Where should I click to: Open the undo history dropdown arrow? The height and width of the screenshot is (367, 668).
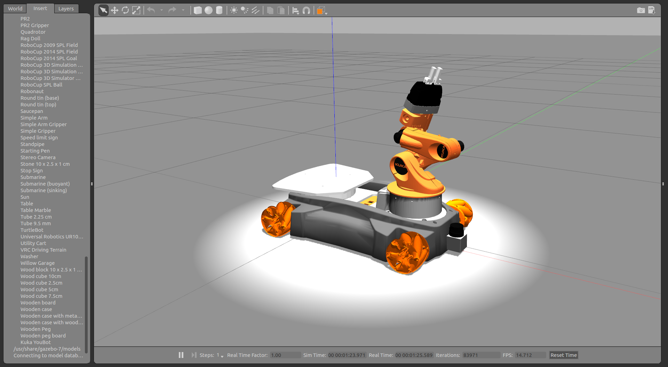(161, 10)
